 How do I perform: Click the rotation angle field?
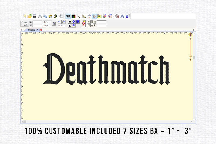coord(61,25)
